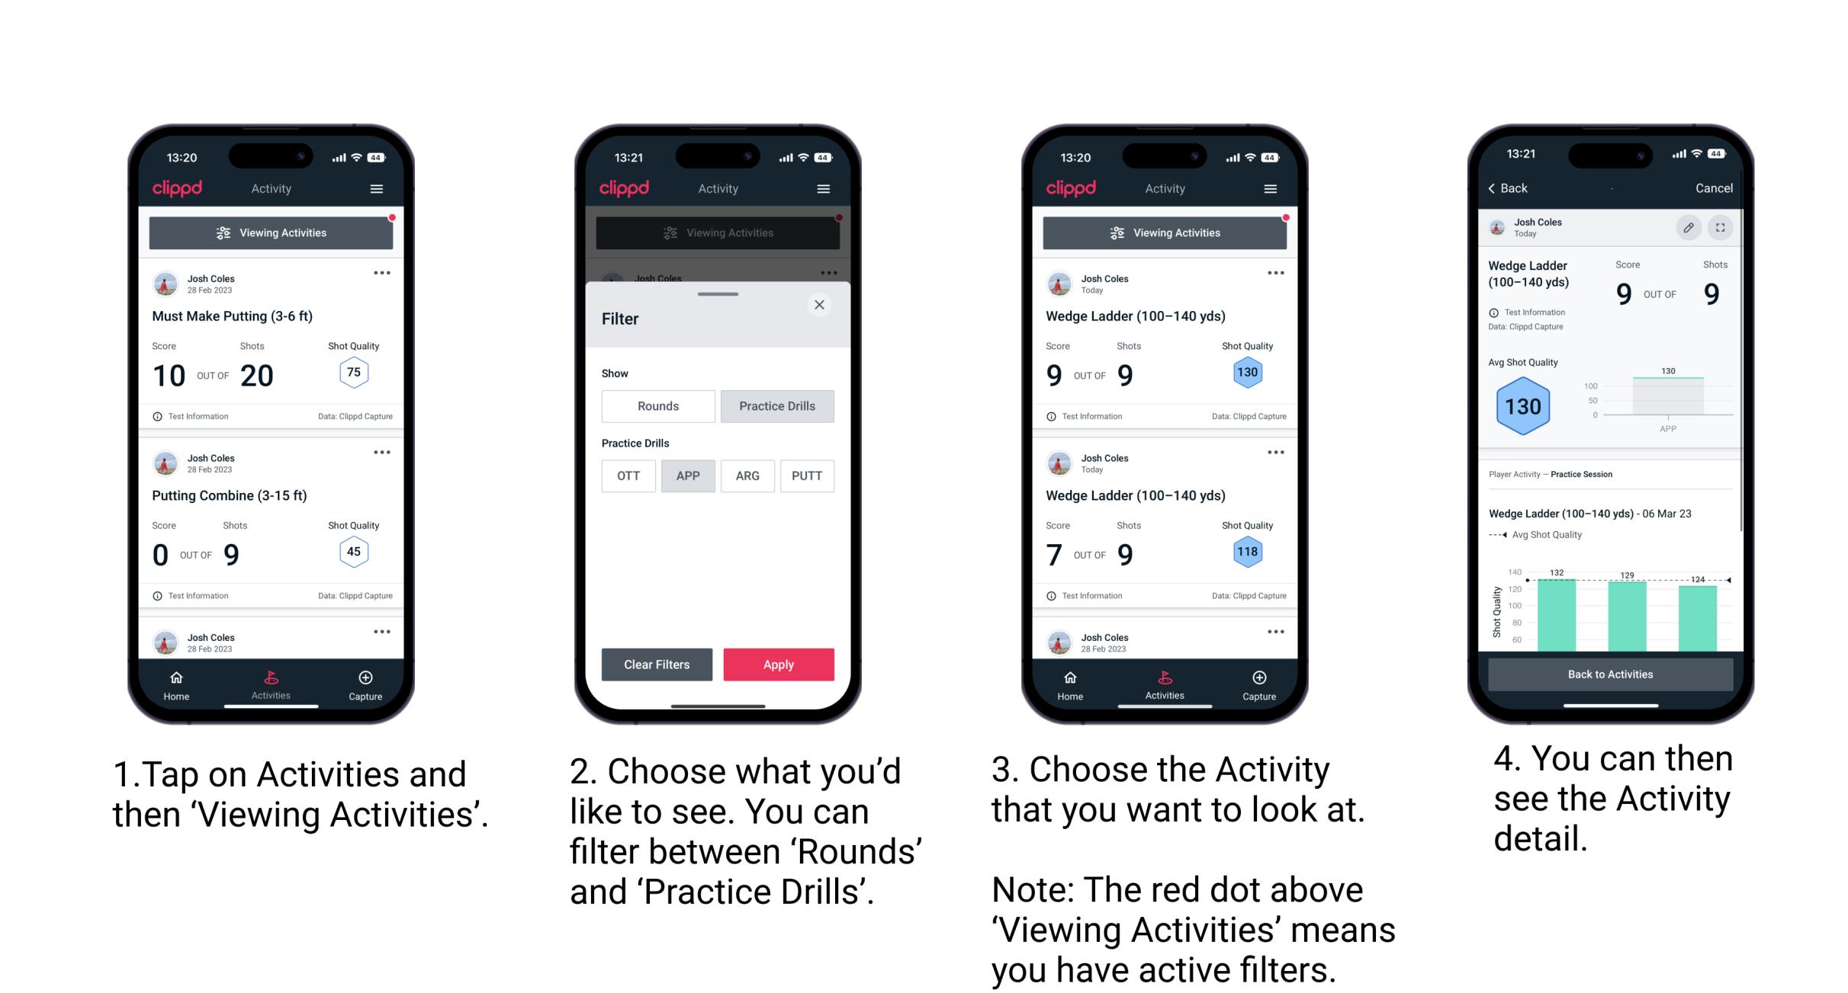Tap 'Apply' button in the filter panel
Viewport: 1848px width, 993px height.
coord(779,665)
